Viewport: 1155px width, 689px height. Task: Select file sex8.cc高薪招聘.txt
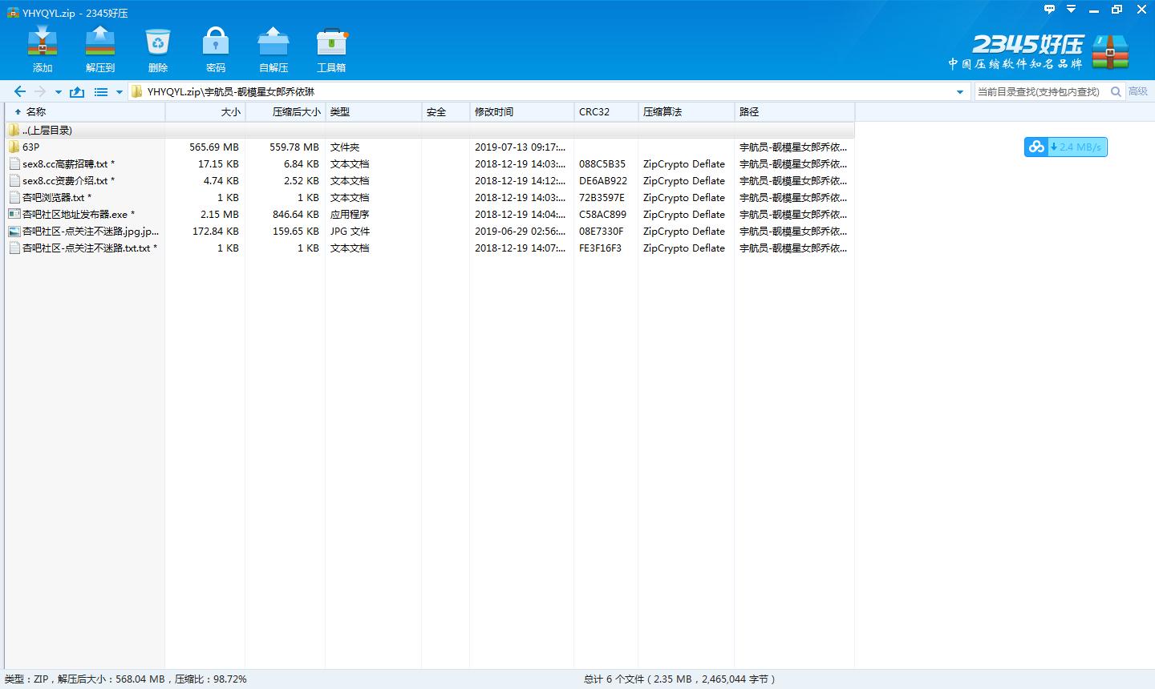[430, 163]
